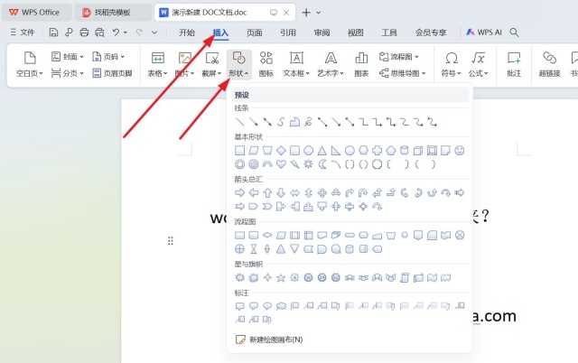Click the print icon in quick toolbar
This screenshot has height=363, width=578.
[x=84, y=33]
